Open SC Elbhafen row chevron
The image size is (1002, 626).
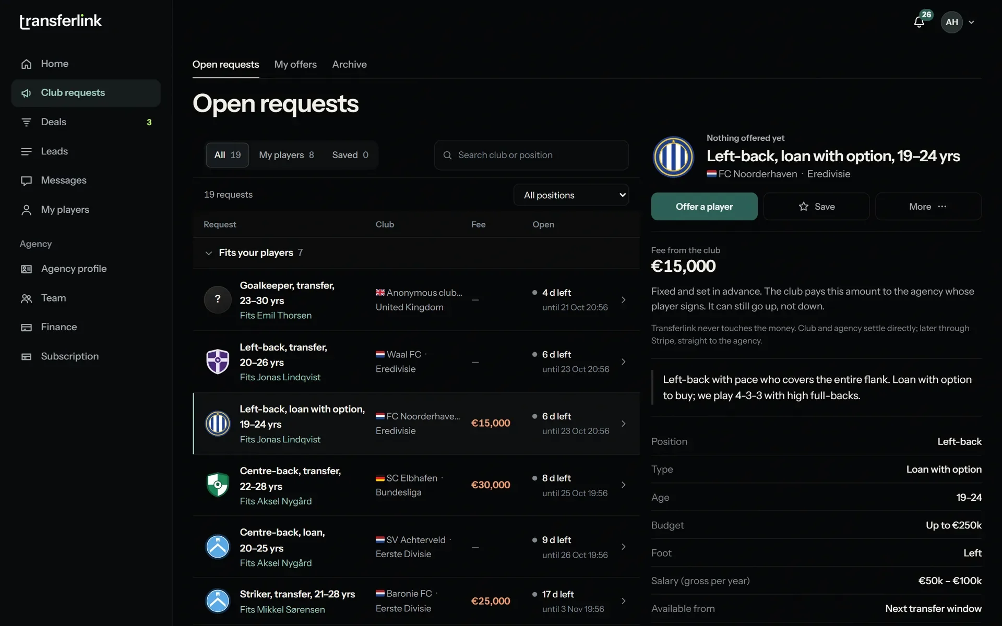pos(623,485)
